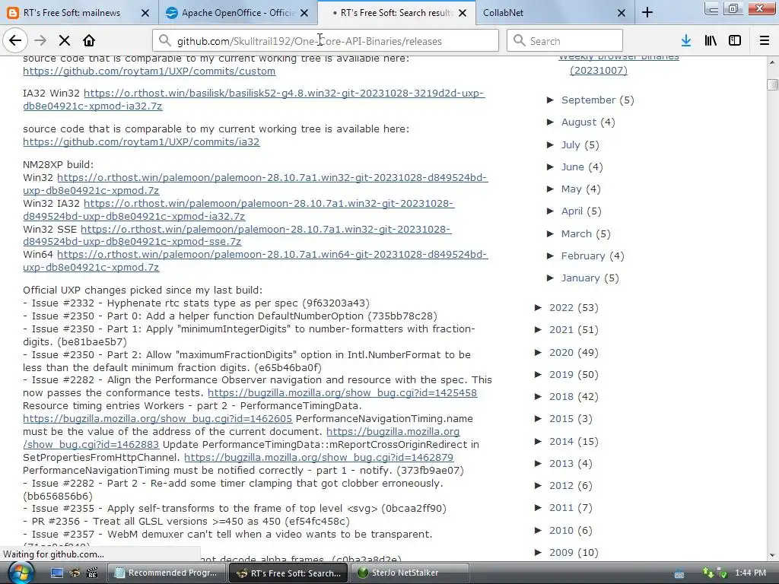Image resolution: width=779 pixels, height=584 pixels.
Task: Open the Recommended Progr... taskbar window
Action: click(x=167, y=573)
